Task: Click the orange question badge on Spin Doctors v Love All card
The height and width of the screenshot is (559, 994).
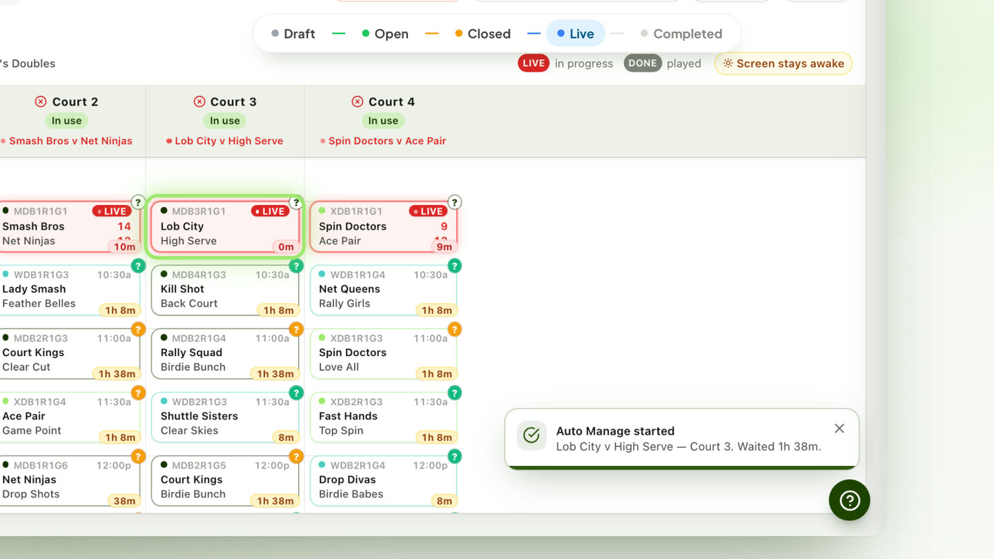Action: click(454, 329)
